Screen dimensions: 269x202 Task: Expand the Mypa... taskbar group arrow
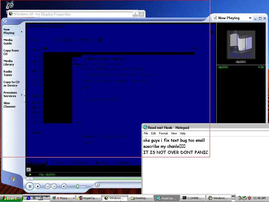click(74, 198)
